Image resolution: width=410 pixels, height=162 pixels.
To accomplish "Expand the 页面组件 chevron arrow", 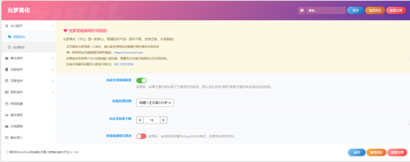I will click(53, 81).
